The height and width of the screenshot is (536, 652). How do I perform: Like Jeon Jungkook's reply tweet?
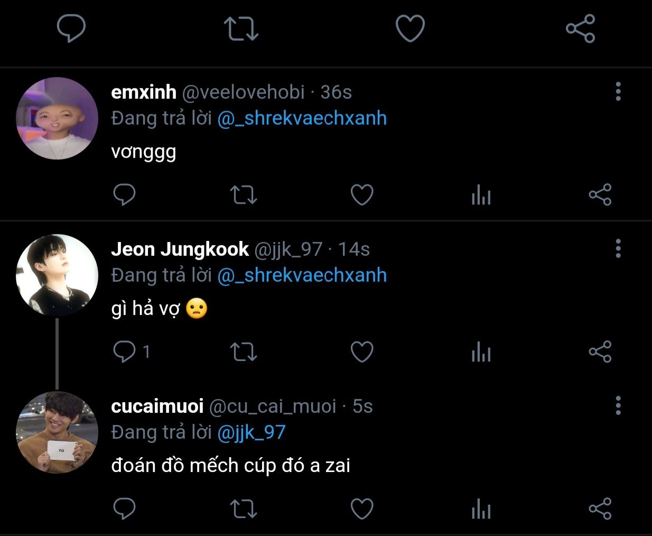coord(362,352)
